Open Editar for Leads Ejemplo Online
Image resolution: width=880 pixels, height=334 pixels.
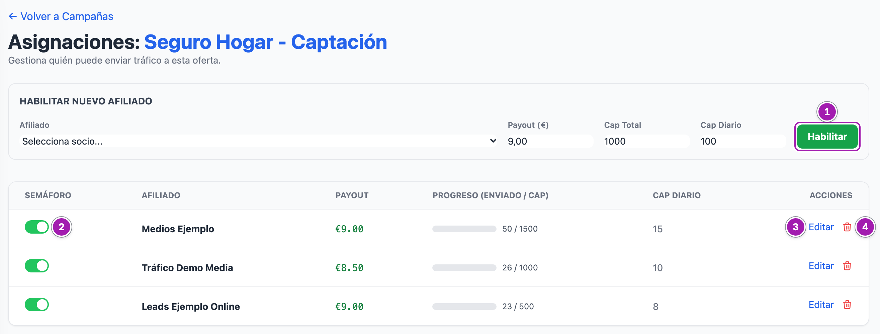click(821, 305)
